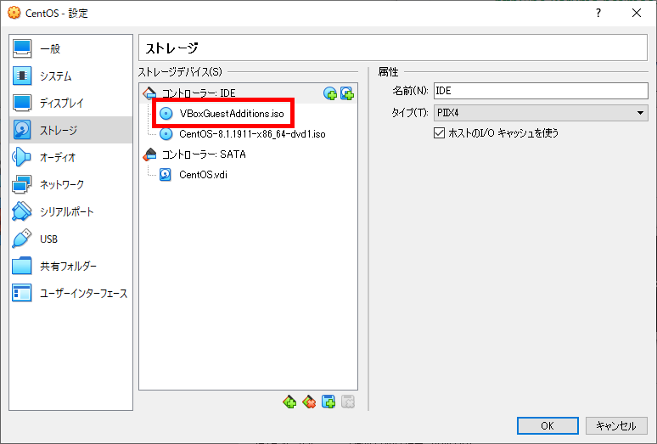The image size is (657, 444).
Task: Open the タイプ(T) PIIX4 dropdown
Action: coord(541,113)
